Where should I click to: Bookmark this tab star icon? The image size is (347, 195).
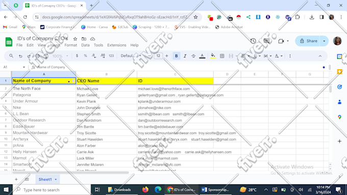195,17
